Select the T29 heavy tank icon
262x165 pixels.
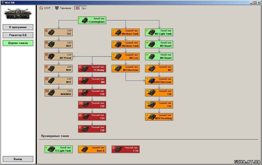[x=85, y=93]
